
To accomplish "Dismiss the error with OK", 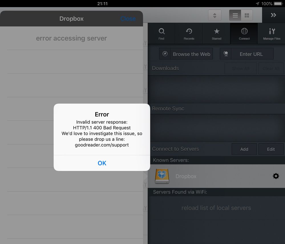I will [x=102, y=163].
